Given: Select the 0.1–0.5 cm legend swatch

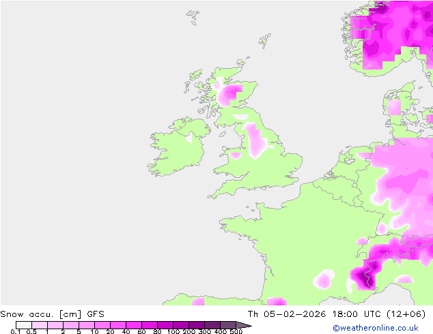Looking at the screenshot, I should tap(24, 325).
